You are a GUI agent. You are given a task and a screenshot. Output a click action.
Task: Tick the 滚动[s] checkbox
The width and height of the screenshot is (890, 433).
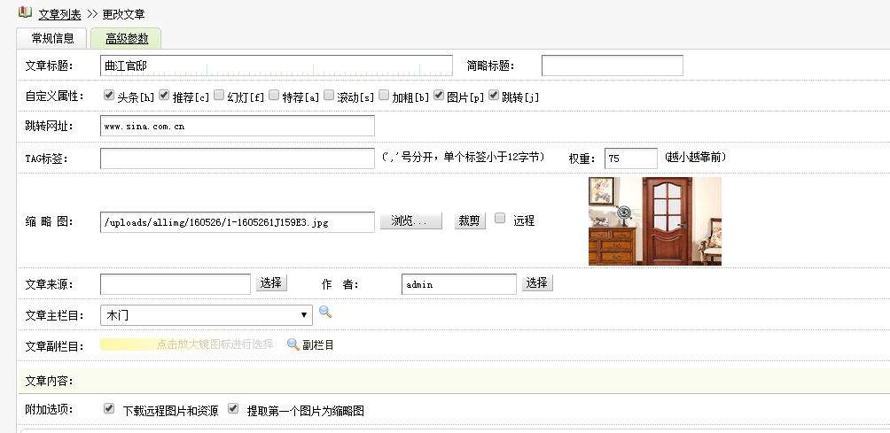pos(329,96)
